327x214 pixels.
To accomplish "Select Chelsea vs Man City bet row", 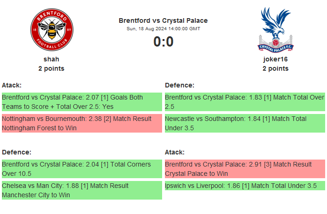I will coord(82,190).
